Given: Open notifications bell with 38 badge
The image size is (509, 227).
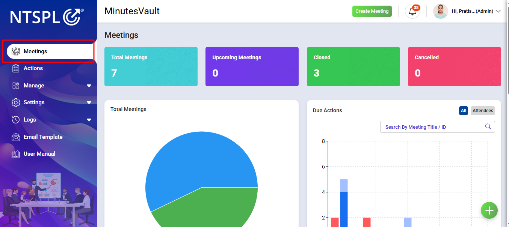Looking at the screenshot, I should (412, 11).
